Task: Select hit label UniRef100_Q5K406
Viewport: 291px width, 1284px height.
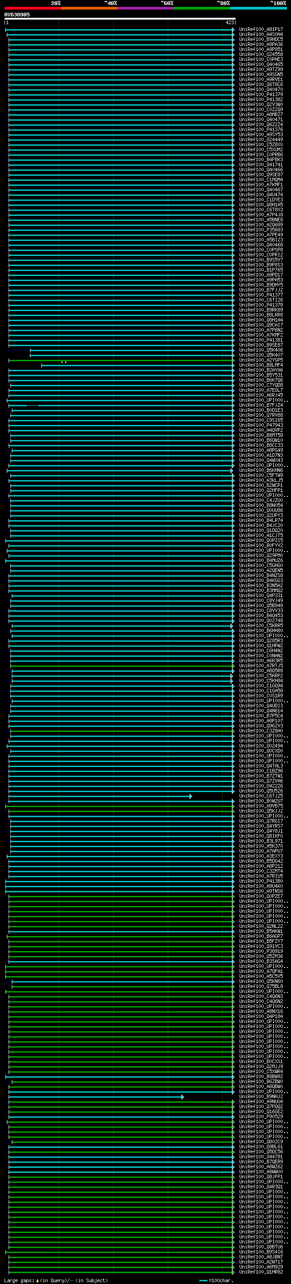Action: pyautogui.click(x=261, y=350)
